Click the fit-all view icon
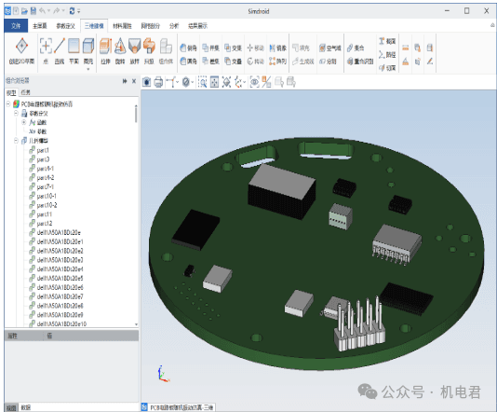 pos(215,82)
